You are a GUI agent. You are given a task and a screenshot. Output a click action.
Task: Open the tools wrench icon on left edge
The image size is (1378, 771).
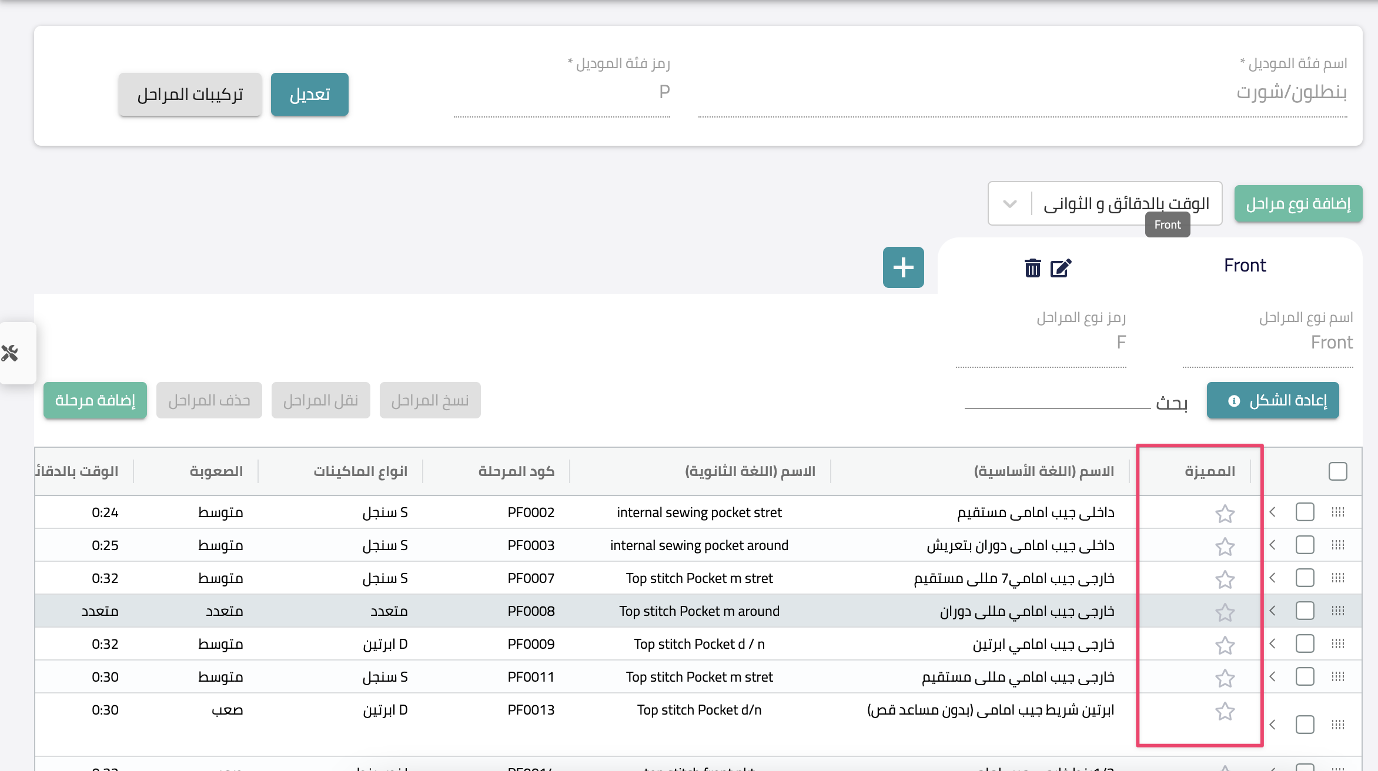pos(10,353)
